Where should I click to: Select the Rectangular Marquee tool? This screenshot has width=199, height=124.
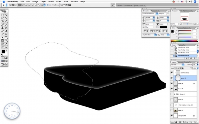click(x=2, y=15)
